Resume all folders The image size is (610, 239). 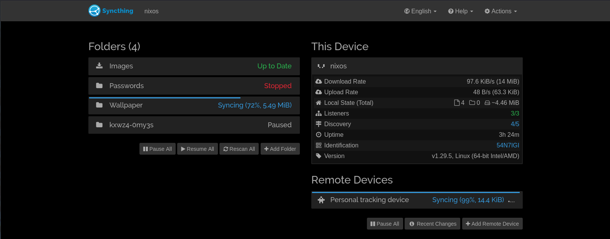tap(197, 149)
